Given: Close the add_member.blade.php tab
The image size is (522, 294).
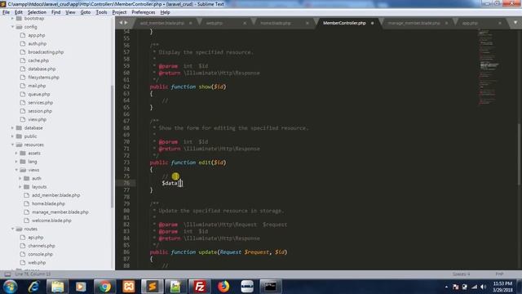Looking at the screenshot, I should [190, 23].
